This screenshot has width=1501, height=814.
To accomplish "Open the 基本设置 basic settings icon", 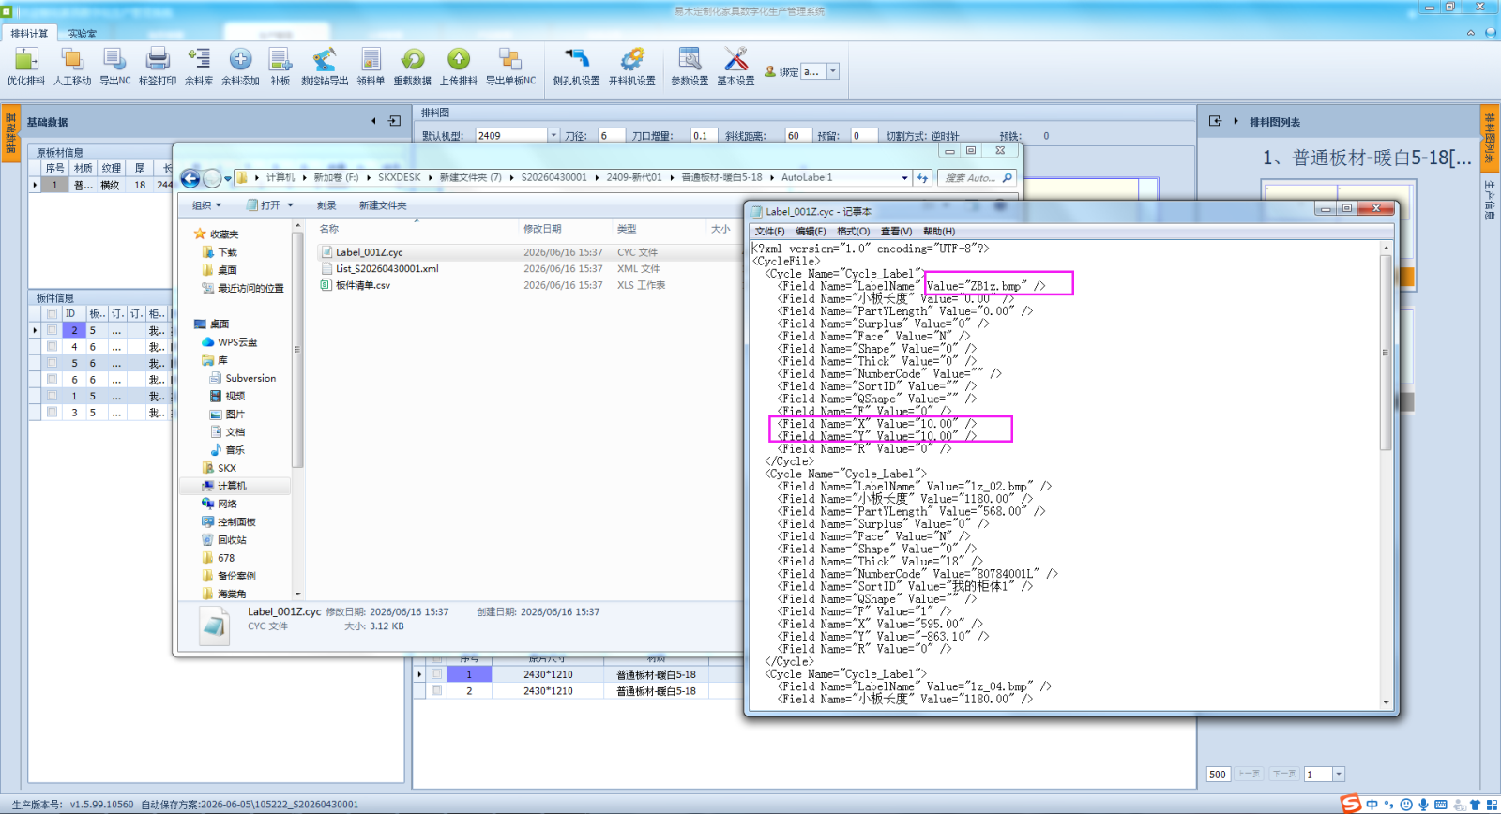I will [735, 67].
